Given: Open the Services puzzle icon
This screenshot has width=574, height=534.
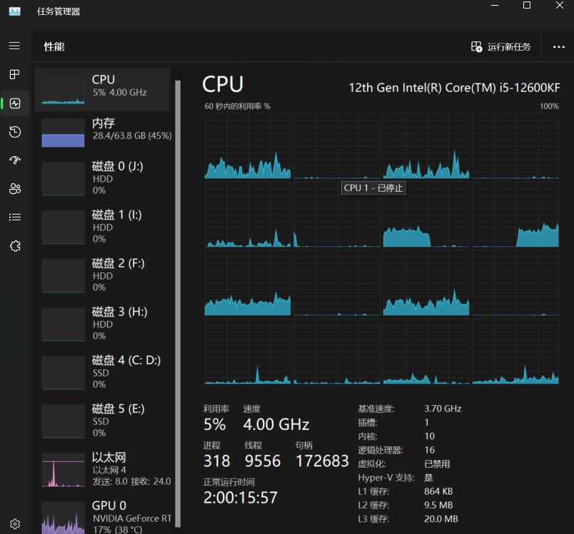Looking at the screenshot, I should (x=15, y=246).
